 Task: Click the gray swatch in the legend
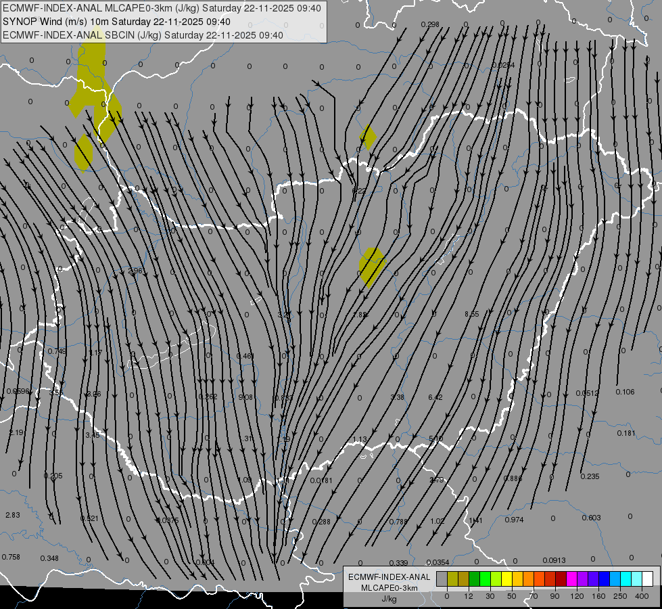point(442,579)
